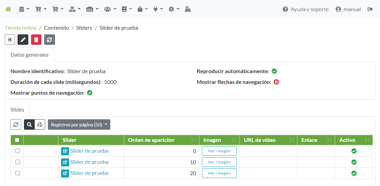The image size is (380, 186).
Task: Open the Tienda online breadcrumb link
Action: coord(21,28)
